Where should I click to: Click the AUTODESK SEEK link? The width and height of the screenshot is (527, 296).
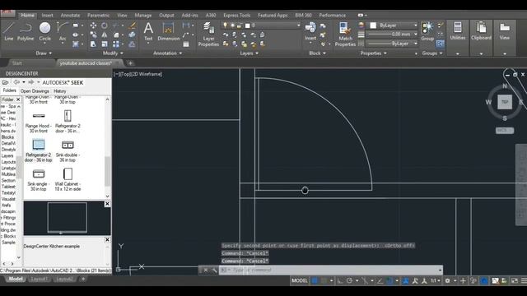[63, 82]
